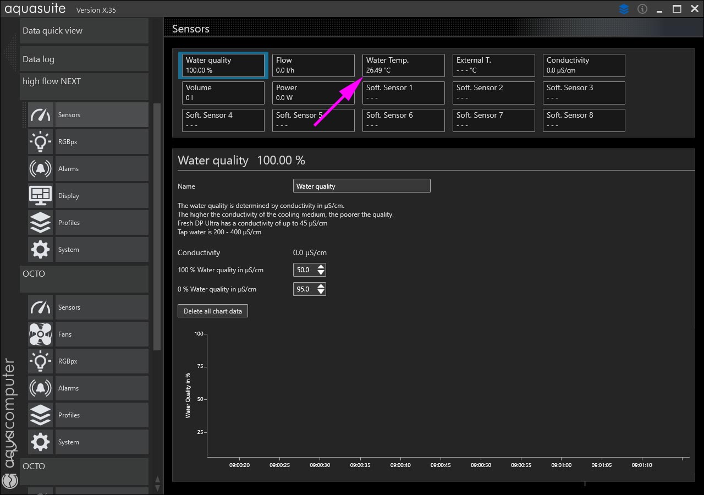Image resolution: width=704 pixels, height=495 pixels.
Task: Increase the 100 % Water quality value
Action: (321, 267)
